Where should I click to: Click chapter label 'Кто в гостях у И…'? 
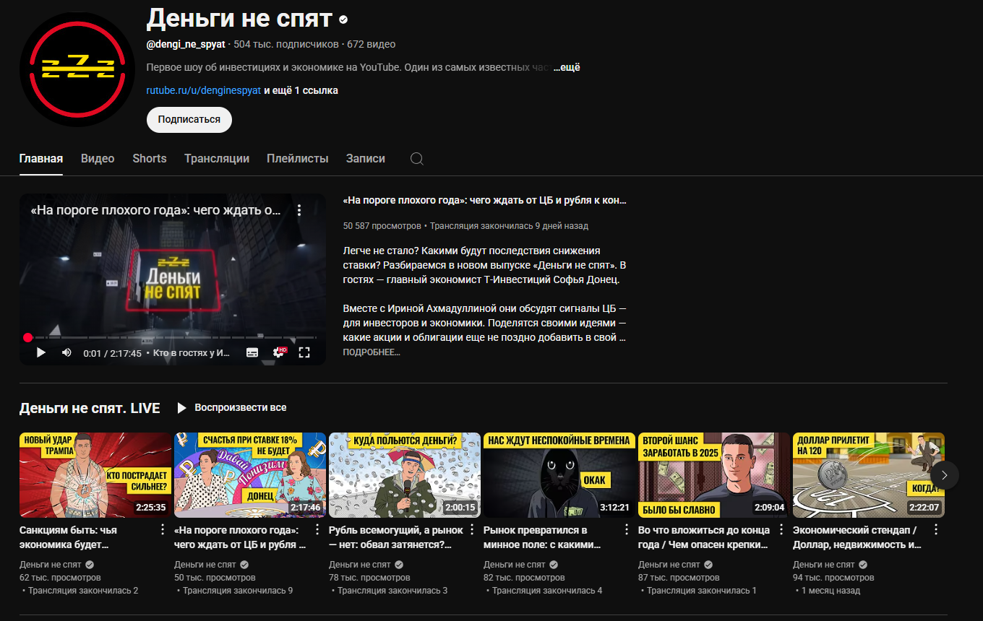pos(192,353)
